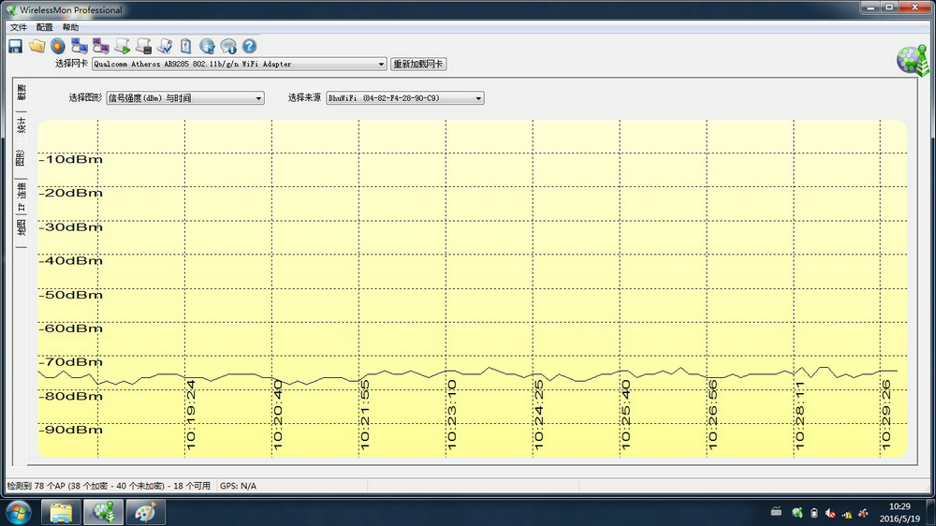The height and width of the screenshot is (526, 936).
Task: Open the 帮助 menu
Action: click(x=71, y=28)
